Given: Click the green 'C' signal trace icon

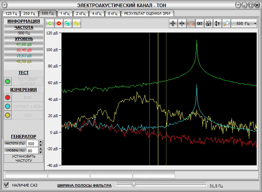Looking at the screenshot, I should (50, 24).
